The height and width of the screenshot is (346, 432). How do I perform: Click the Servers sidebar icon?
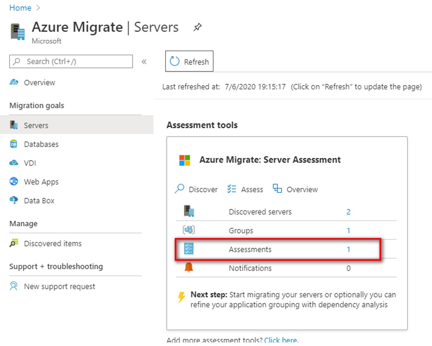click(x=14, y=125)
